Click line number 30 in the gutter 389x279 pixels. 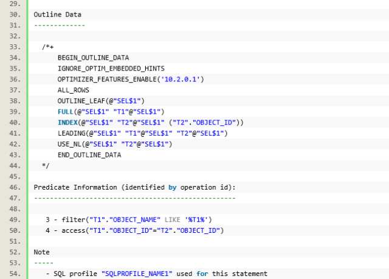(13, 14)
